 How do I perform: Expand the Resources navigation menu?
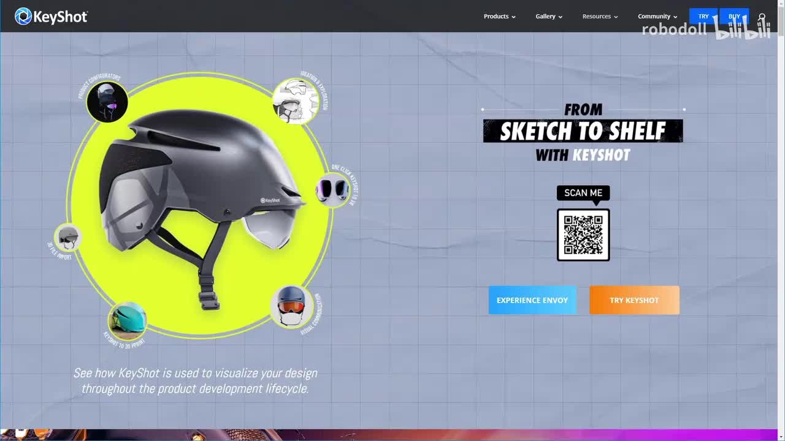coord(600,17)
